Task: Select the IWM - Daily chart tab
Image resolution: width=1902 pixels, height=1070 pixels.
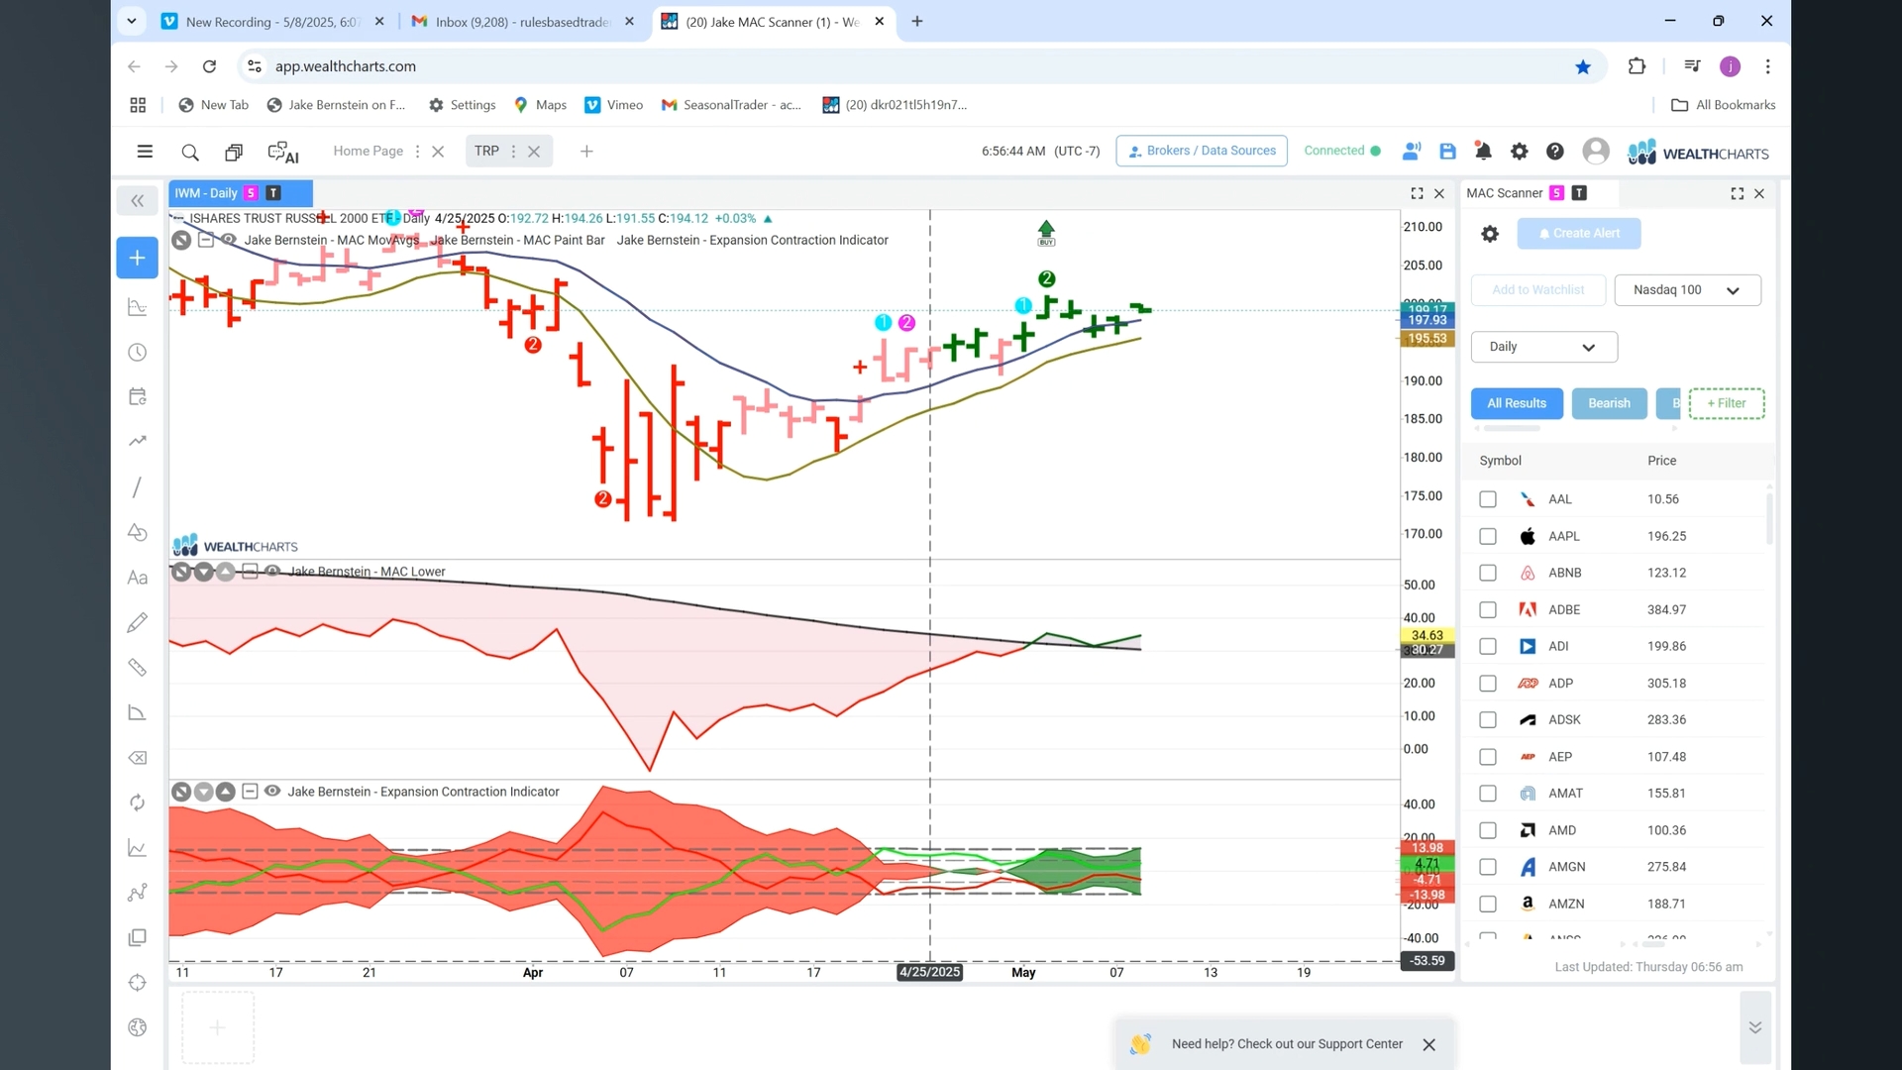Action: pyautogui.click(x=241, y=193)
